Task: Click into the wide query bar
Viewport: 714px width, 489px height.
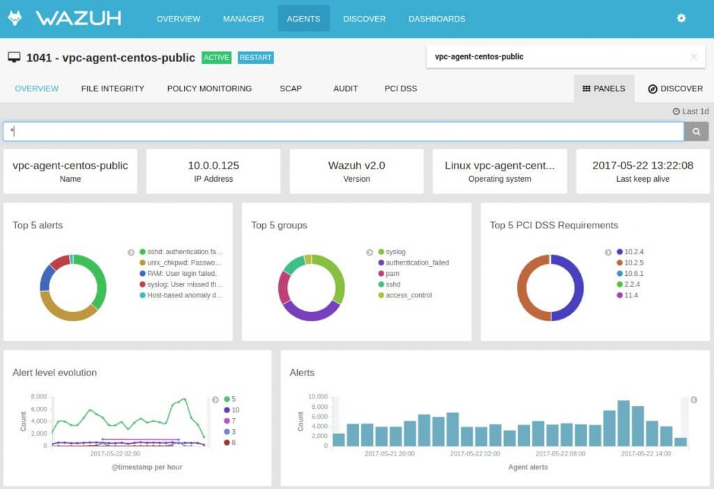Action: click(343, 132)
